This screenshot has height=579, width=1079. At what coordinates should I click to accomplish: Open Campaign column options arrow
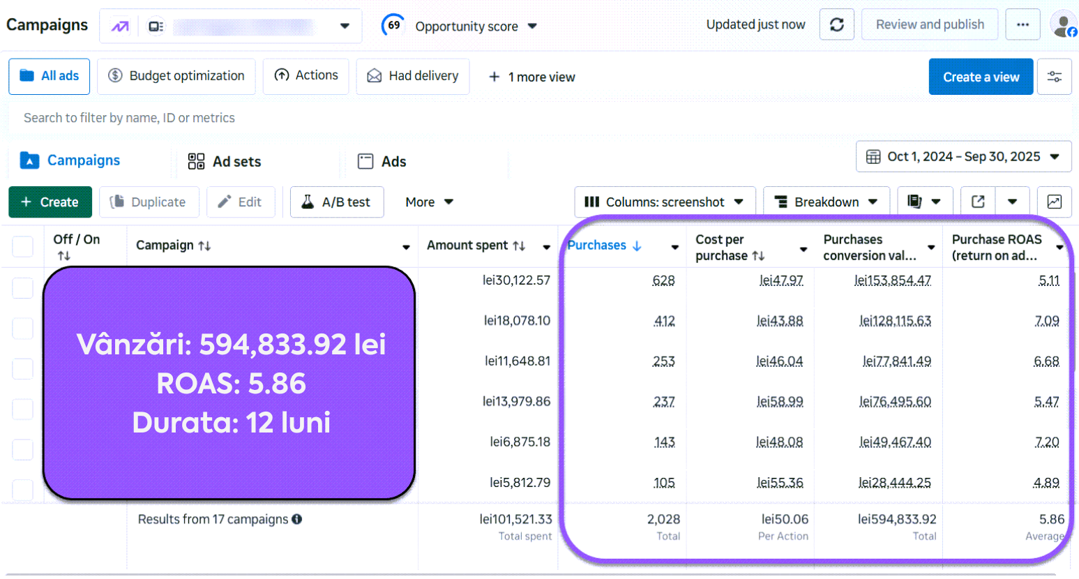406,247
